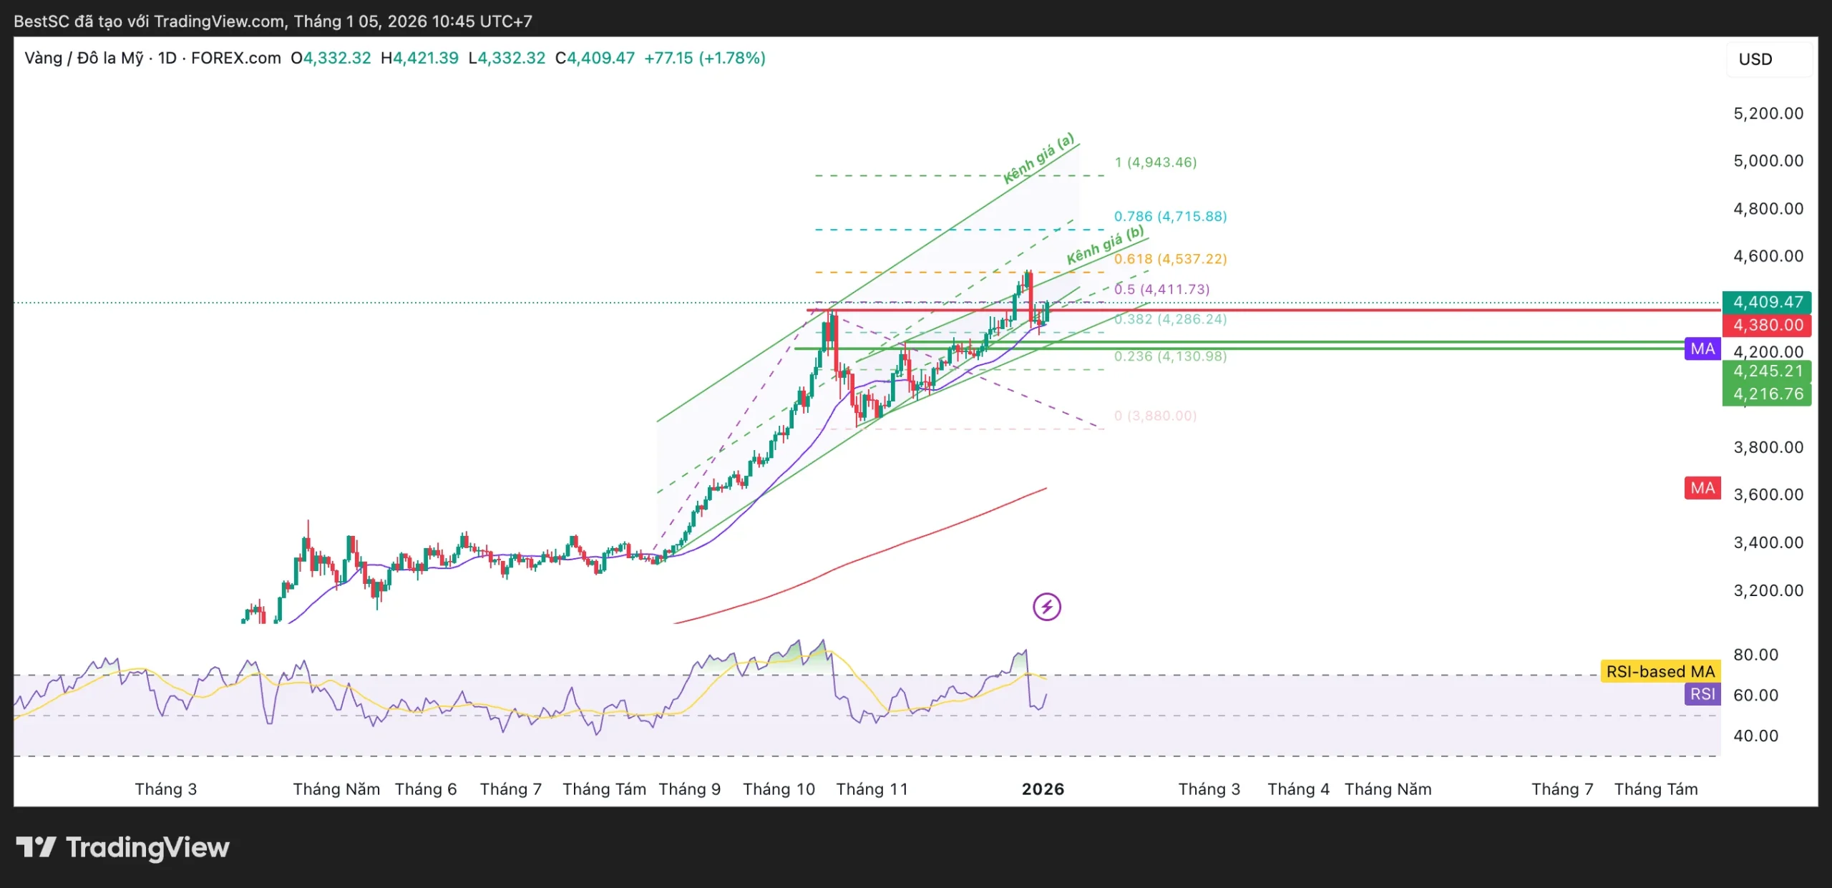Click the 2026 year marker on time axis

coord(1043,789)
